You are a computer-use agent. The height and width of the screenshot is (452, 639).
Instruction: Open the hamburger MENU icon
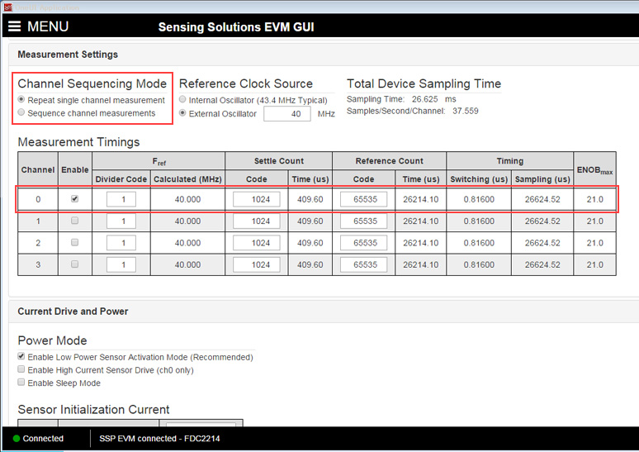[x=15, y=26]
